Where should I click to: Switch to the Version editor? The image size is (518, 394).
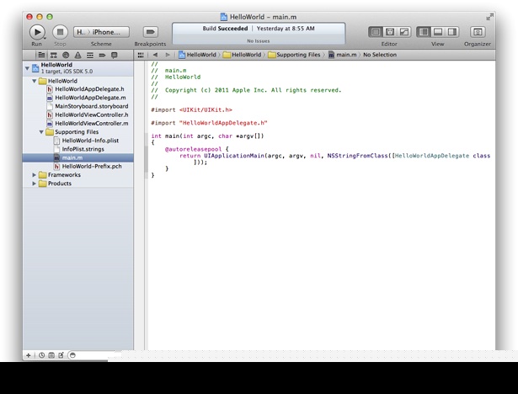[404, 32]
